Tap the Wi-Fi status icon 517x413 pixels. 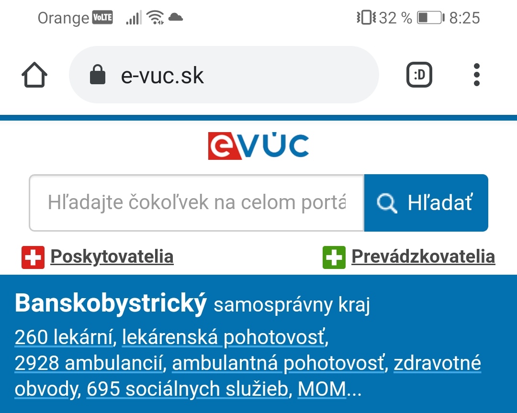point(155,17)
